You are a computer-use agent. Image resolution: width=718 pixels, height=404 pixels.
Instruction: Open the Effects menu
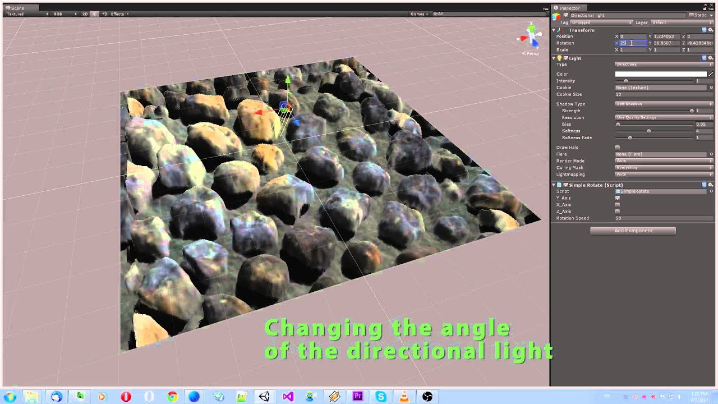pos(119,13)
